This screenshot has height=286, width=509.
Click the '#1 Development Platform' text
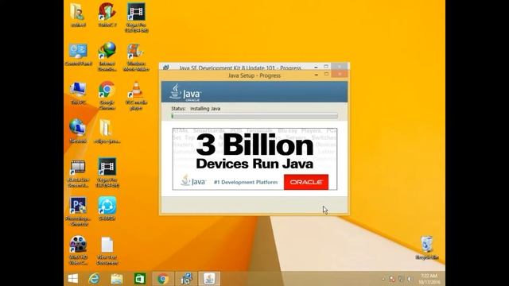pyautogui.click(x=246, y=182)
